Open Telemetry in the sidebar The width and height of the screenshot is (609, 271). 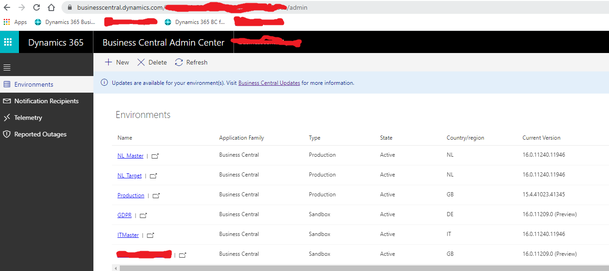point(47,118)
